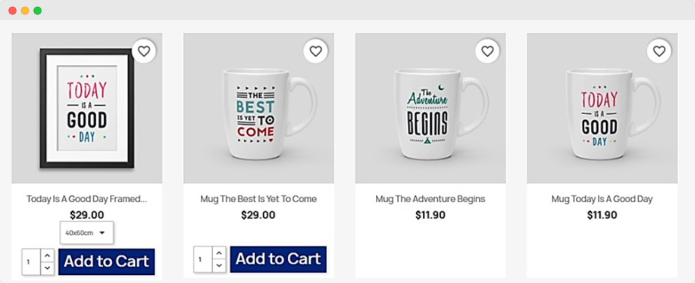Open Mug The Best Is Yet To Come title
Image resolution: width=695 pixels, height=283 pixels.
[259, 199]
